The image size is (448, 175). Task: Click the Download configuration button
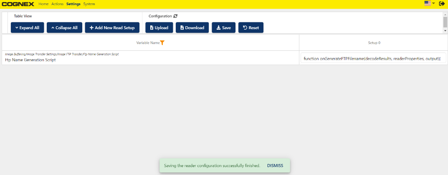(x=192, y=27)
